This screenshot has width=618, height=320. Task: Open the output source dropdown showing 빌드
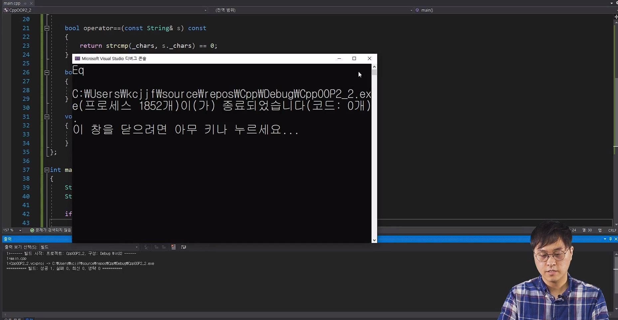click(89, 247)
